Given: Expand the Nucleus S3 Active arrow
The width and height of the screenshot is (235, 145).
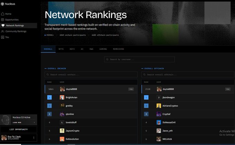Looking at the screenshot, I should tap(34, 123).
